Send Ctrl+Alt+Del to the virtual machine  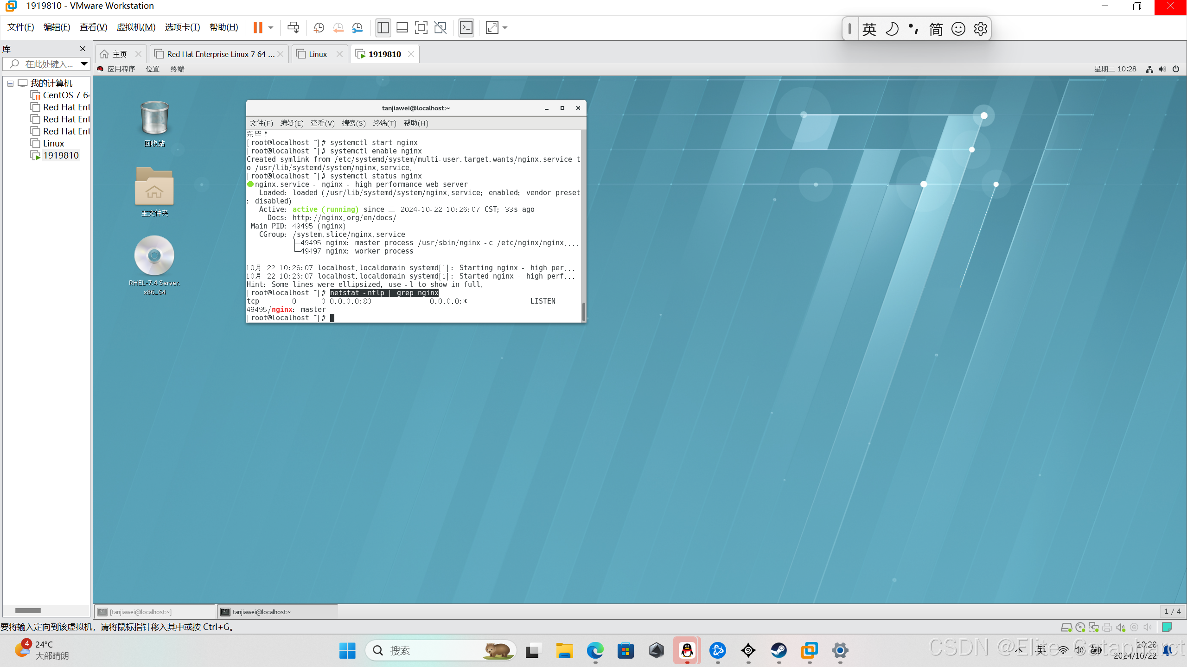(293, 28)
